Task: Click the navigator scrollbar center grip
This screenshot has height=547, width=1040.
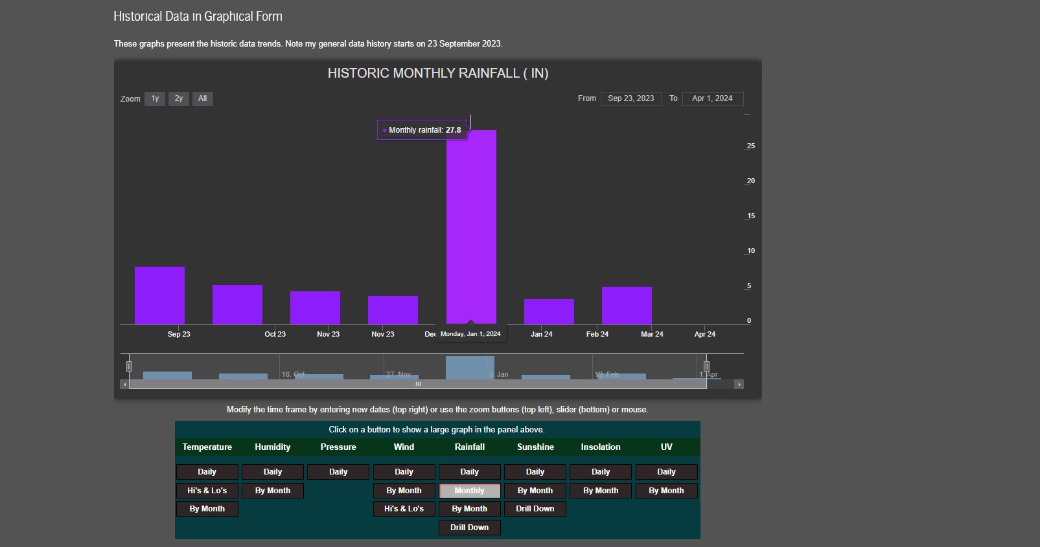Action: click(x=418, y=385)
